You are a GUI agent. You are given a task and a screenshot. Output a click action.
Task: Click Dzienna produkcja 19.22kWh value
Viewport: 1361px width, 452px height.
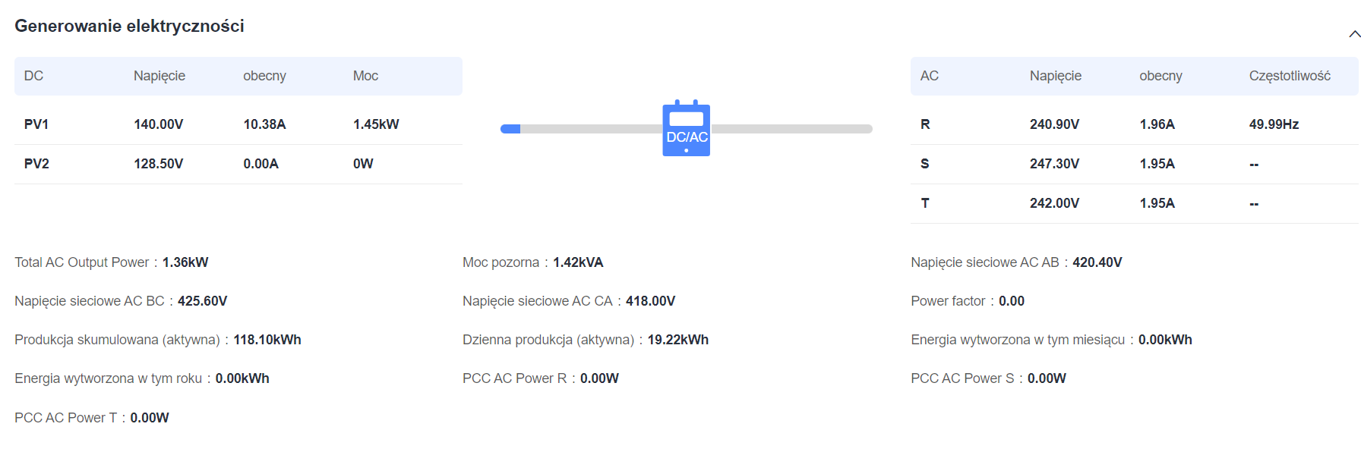coord(678,340)
